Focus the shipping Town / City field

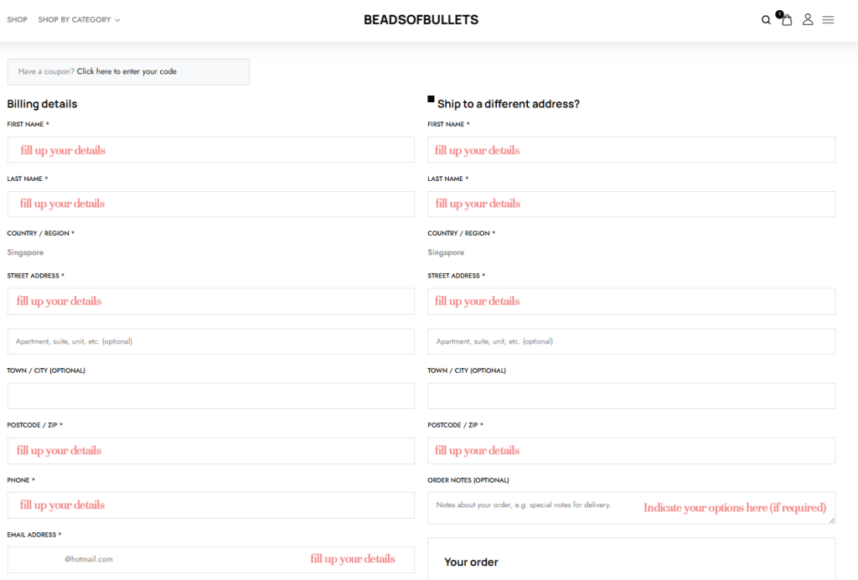(631, 396)
